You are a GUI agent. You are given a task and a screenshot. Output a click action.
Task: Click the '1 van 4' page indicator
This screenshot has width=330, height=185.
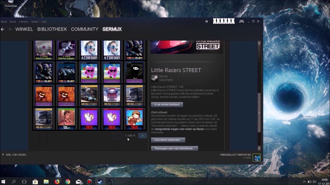130,135
